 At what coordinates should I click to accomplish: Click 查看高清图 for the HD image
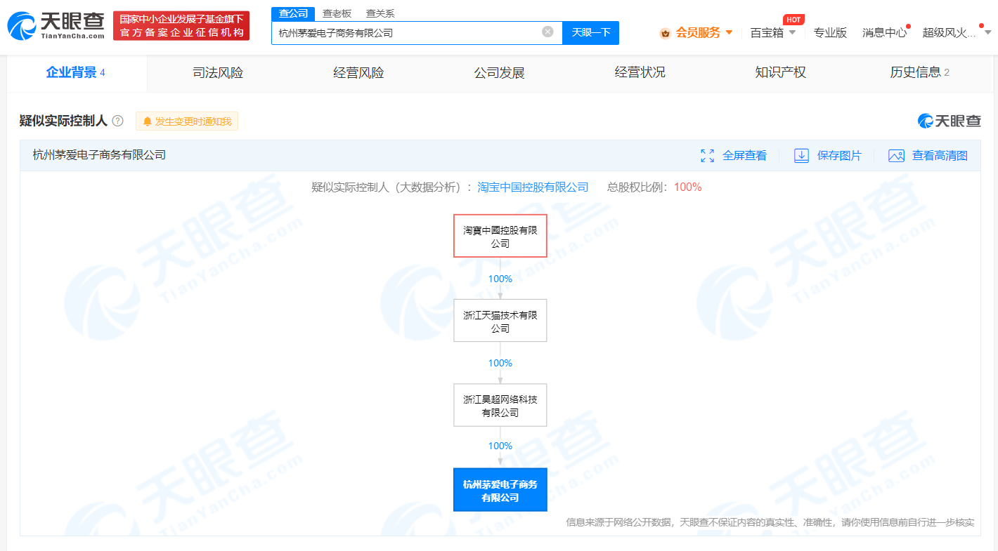click(x=940, y=156)
